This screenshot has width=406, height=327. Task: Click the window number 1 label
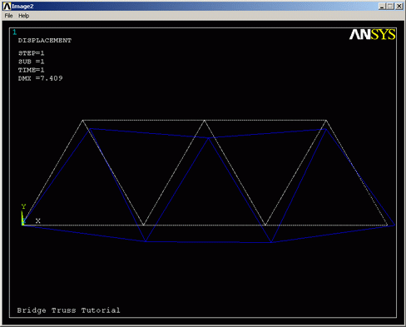pos(14,32)
